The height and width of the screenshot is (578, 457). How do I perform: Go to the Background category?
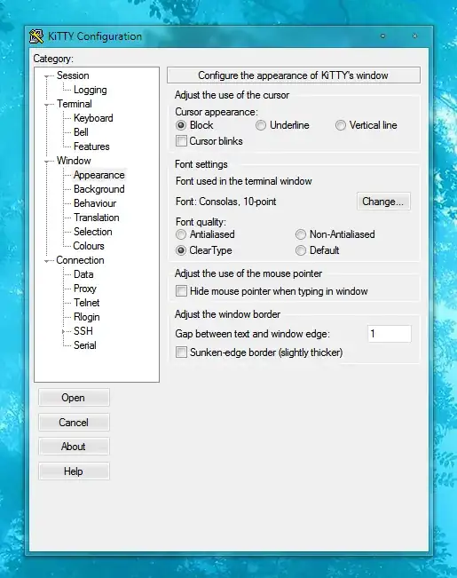[98, 189]
